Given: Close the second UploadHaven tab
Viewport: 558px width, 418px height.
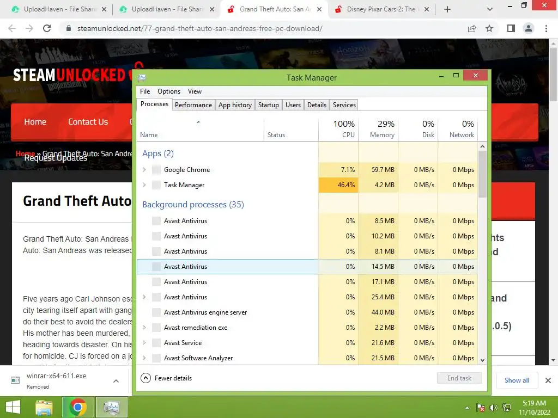Looking at the screenshot, I should point(212,10).
